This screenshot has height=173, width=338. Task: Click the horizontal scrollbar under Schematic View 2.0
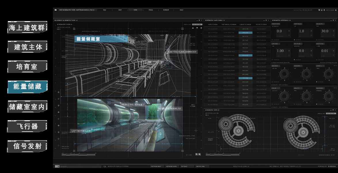click(222, 155)
